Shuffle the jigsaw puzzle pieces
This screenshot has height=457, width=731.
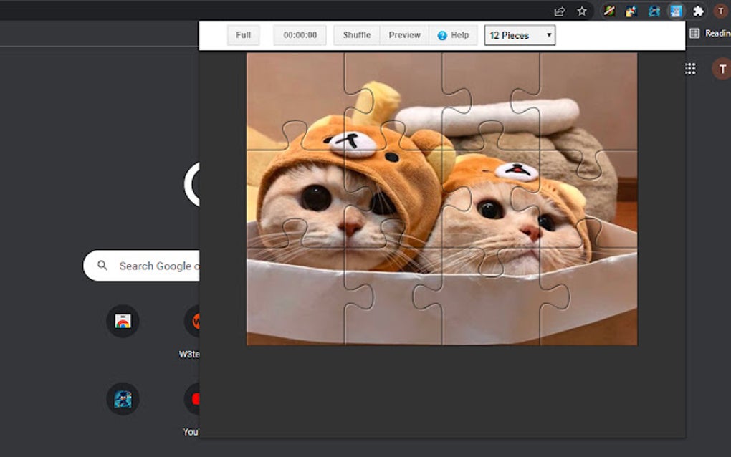356,34
